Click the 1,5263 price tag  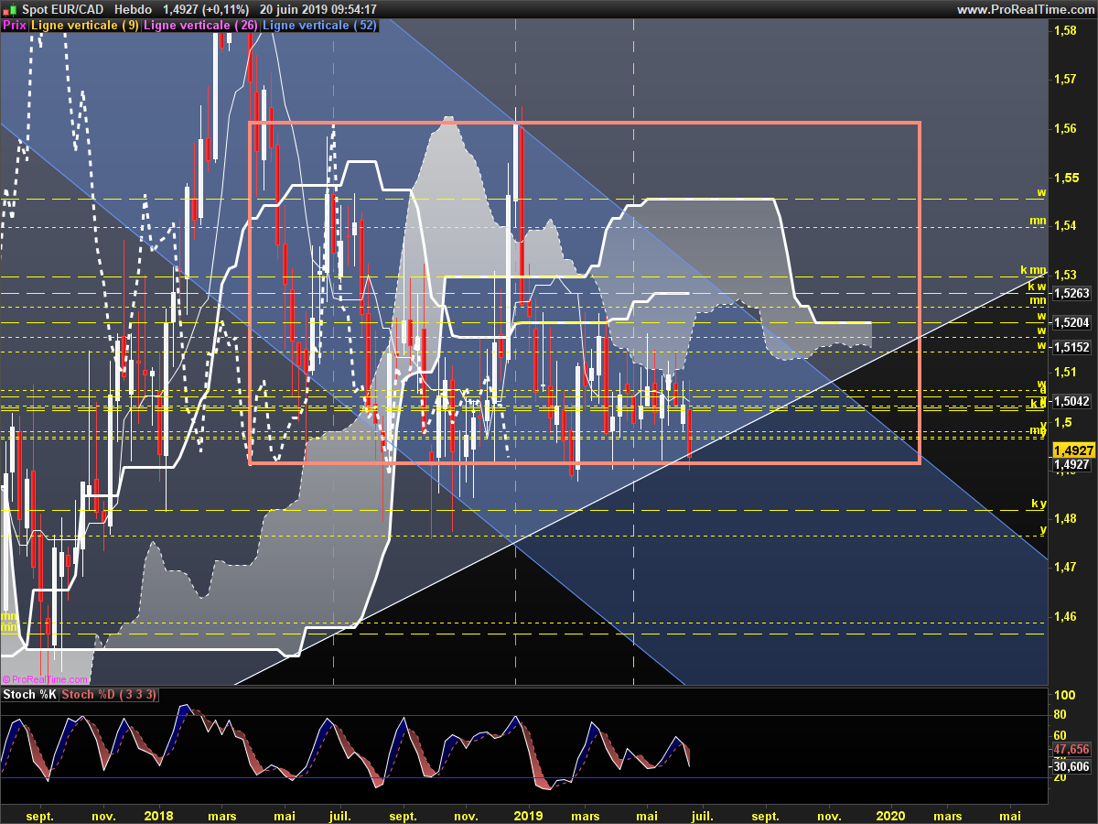[x=1072, y=294]
